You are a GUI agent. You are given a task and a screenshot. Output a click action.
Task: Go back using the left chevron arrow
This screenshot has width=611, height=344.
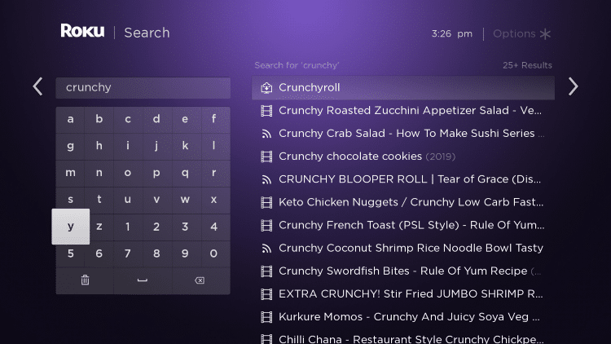[37, 86]
